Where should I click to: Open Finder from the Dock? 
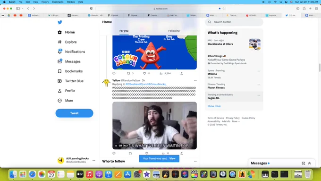13,174
